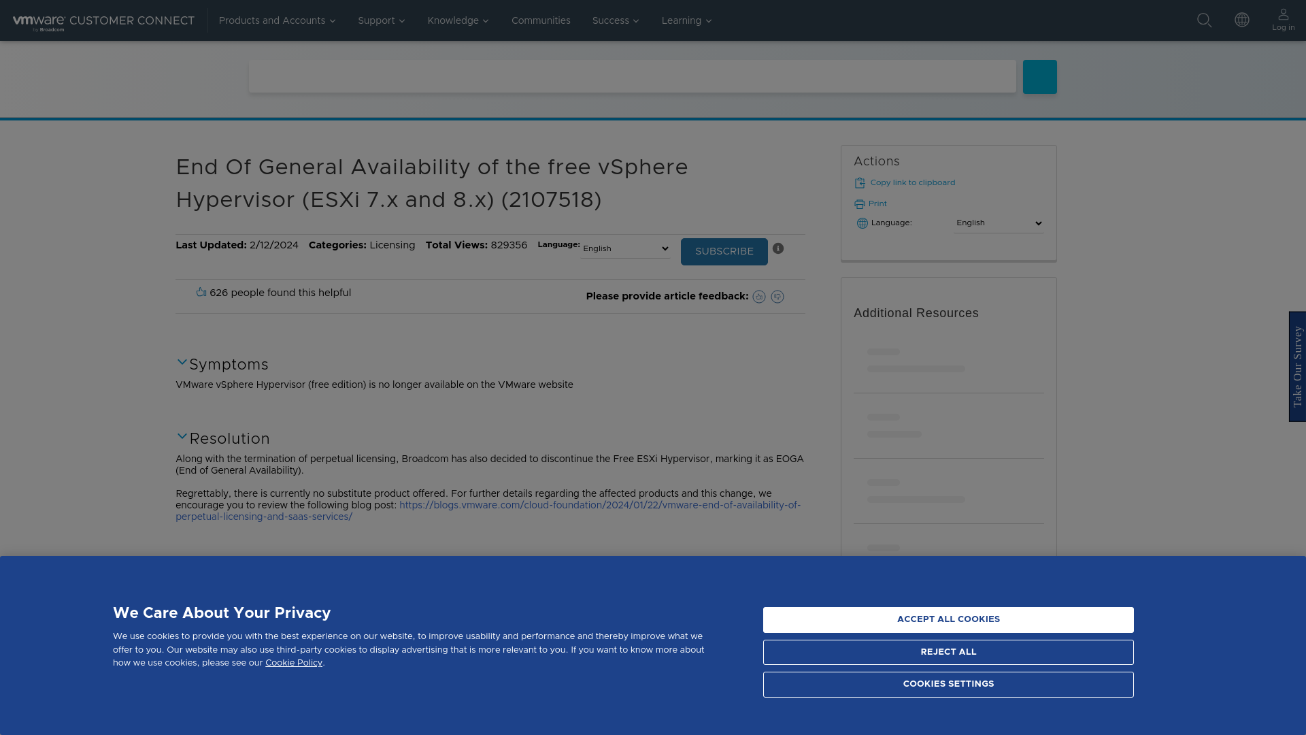Click into the knowledge base search field
The image size is (1306, 735).
(633, 76)
